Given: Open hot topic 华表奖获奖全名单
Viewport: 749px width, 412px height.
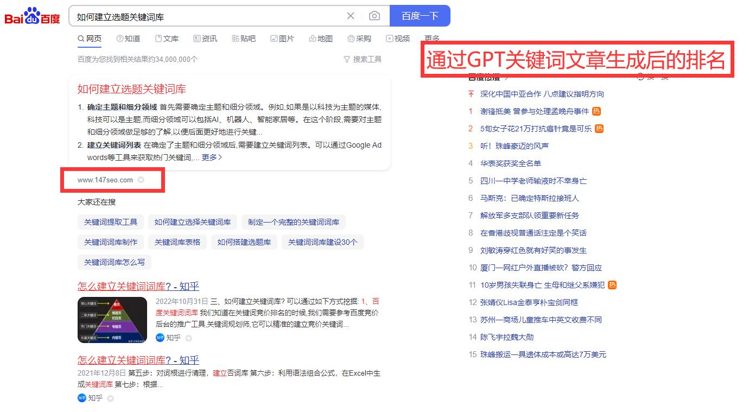Looking at the screenshot, I should [511, 163].
